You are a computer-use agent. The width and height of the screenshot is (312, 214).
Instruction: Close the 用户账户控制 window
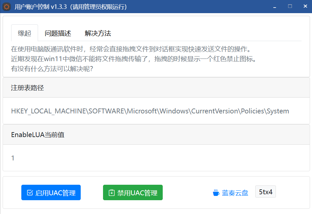[x=305, y=7]
